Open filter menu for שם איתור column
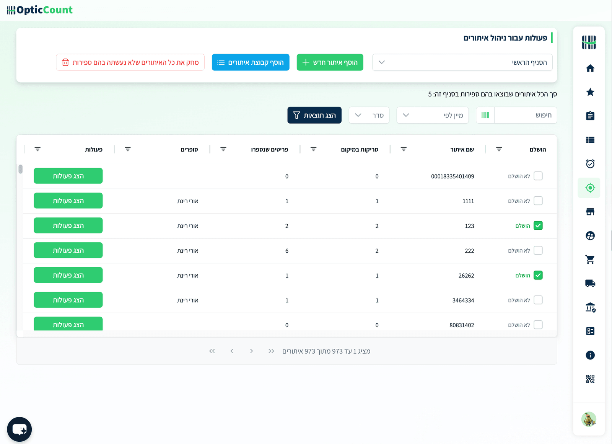This screenshot has width=612, height=444. [404, 149]
